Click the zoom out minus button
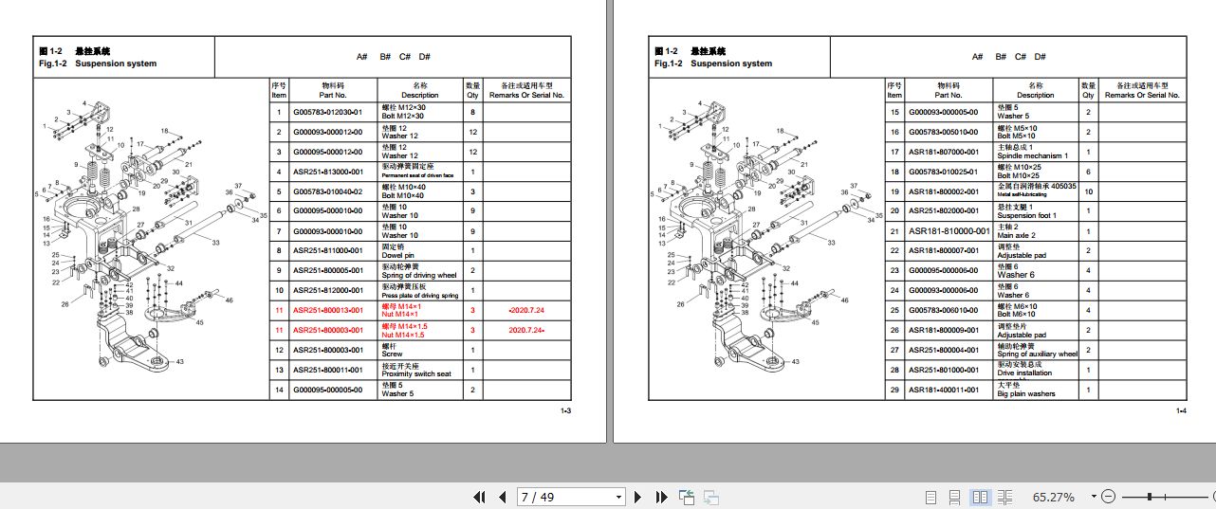The height and width of the screenshot is (509, 1216). point(1109,497)
